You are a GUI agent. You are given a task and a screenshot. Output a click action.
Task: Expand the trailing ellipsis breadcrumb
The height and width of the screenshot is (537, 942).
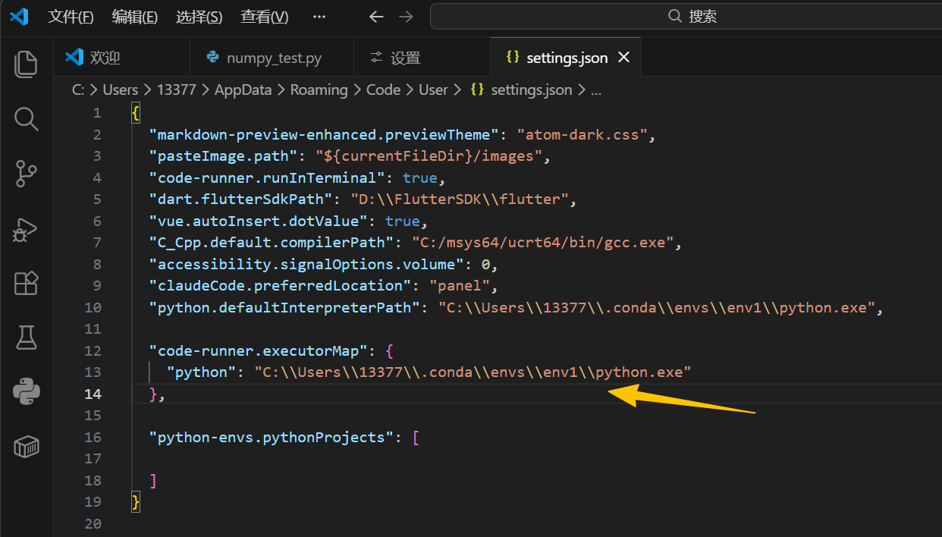pyautogui.click(x=596, y=89)
